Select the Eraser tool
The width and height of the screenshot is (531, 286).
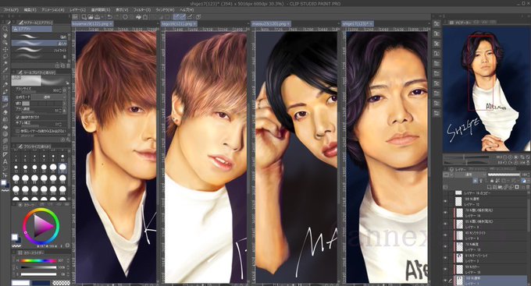click(x=5, y=112)
